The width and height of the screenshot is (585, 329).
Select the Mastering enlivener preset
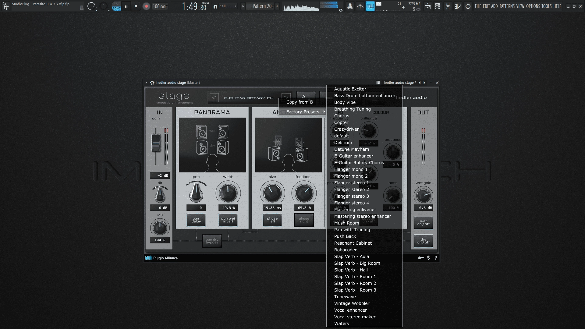pos(364,210)
